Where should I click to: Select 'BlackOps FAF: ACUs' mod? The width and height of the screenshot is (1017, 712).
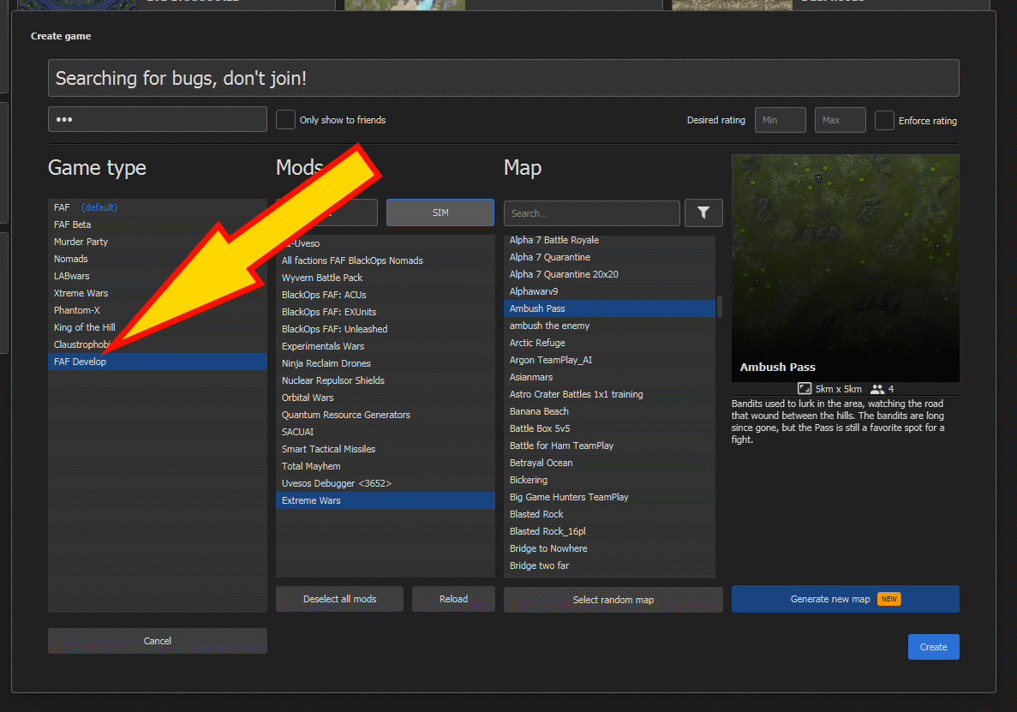coord(386,295)
